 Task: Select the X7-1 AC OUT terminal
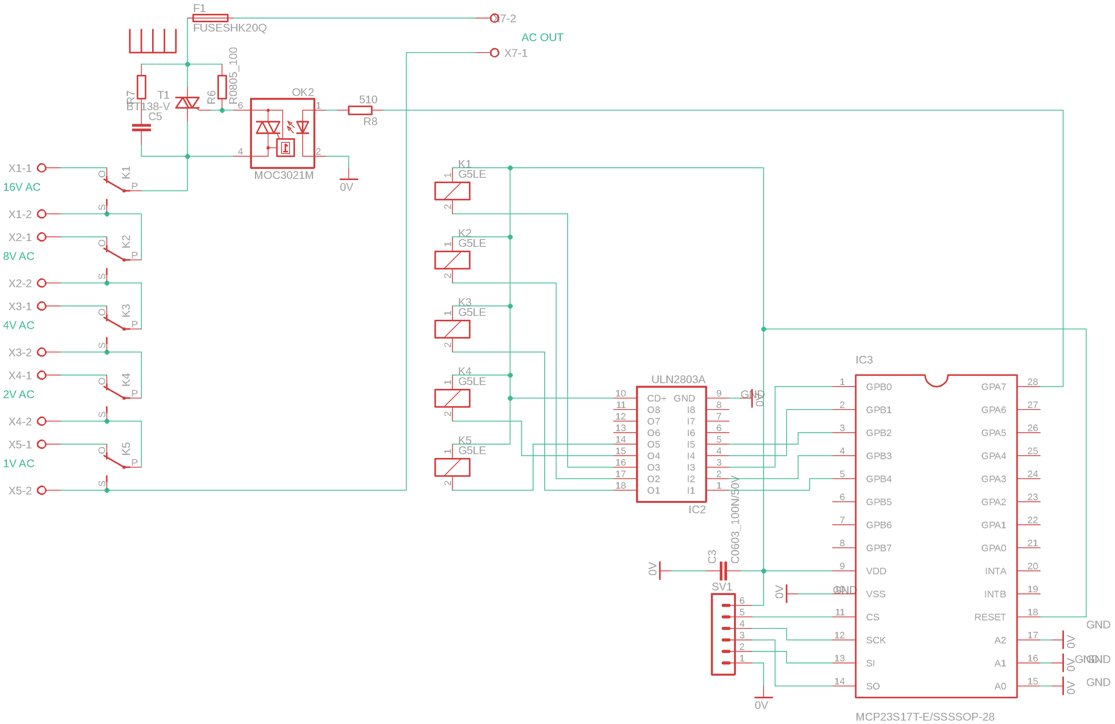pyautogui.click(x=494, y=53)
